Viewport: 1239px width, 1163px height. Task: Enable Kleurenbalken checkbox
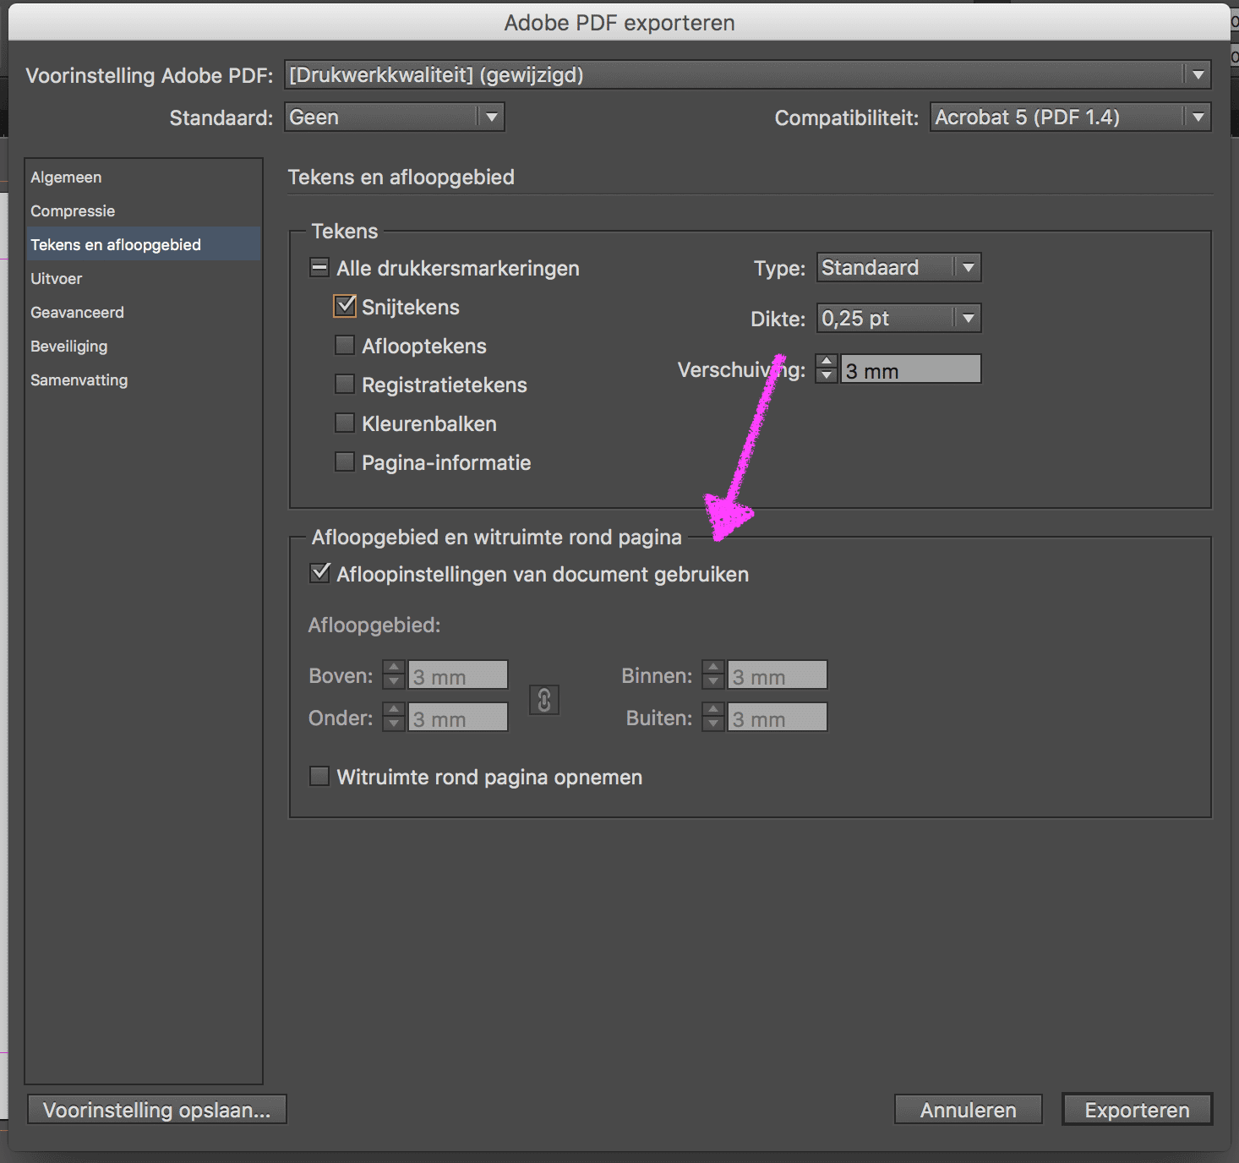click(345, 423)
